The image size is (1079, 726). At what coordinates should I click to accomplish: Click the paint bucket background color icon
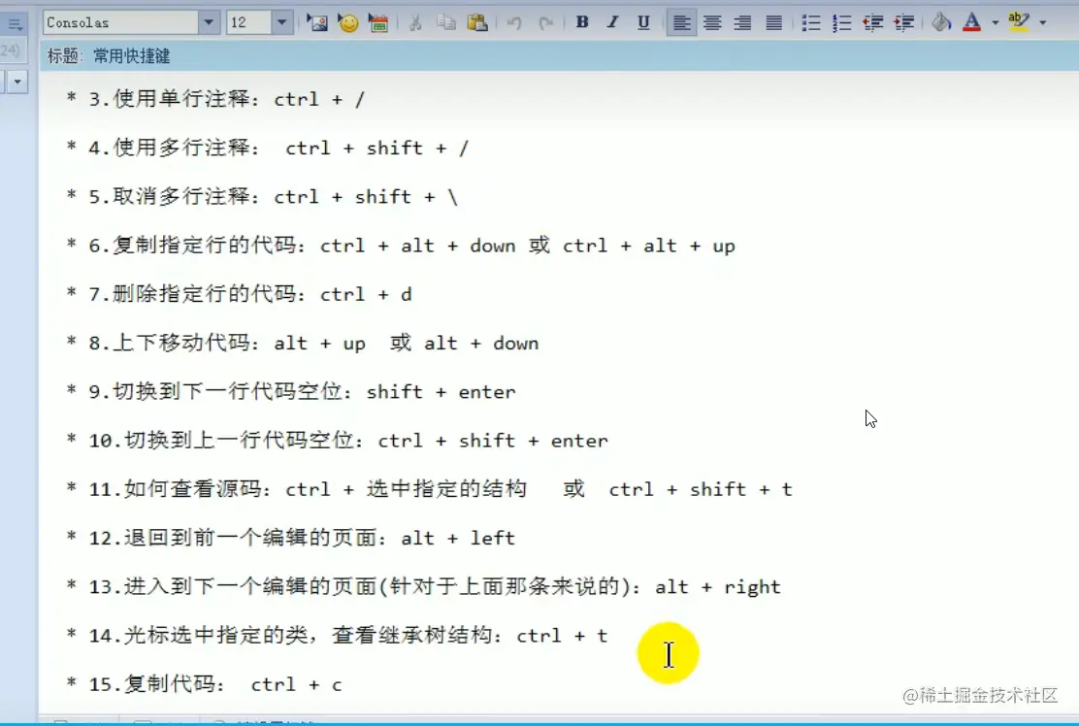pyautogui.click(x=940, y=22)
